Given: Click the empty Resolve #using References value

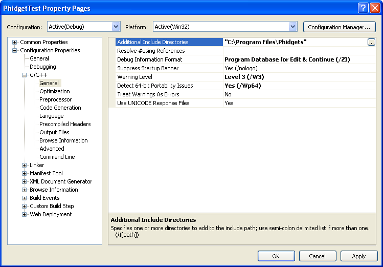Looking at the screenshot, I should pyautogui.click(x=300, y=51).
